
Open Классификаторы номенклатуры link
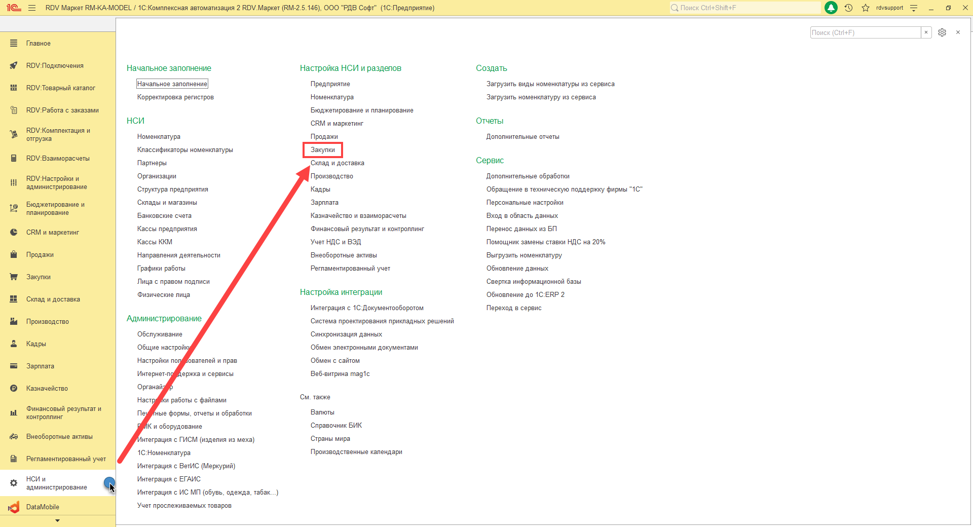[185, 150]
